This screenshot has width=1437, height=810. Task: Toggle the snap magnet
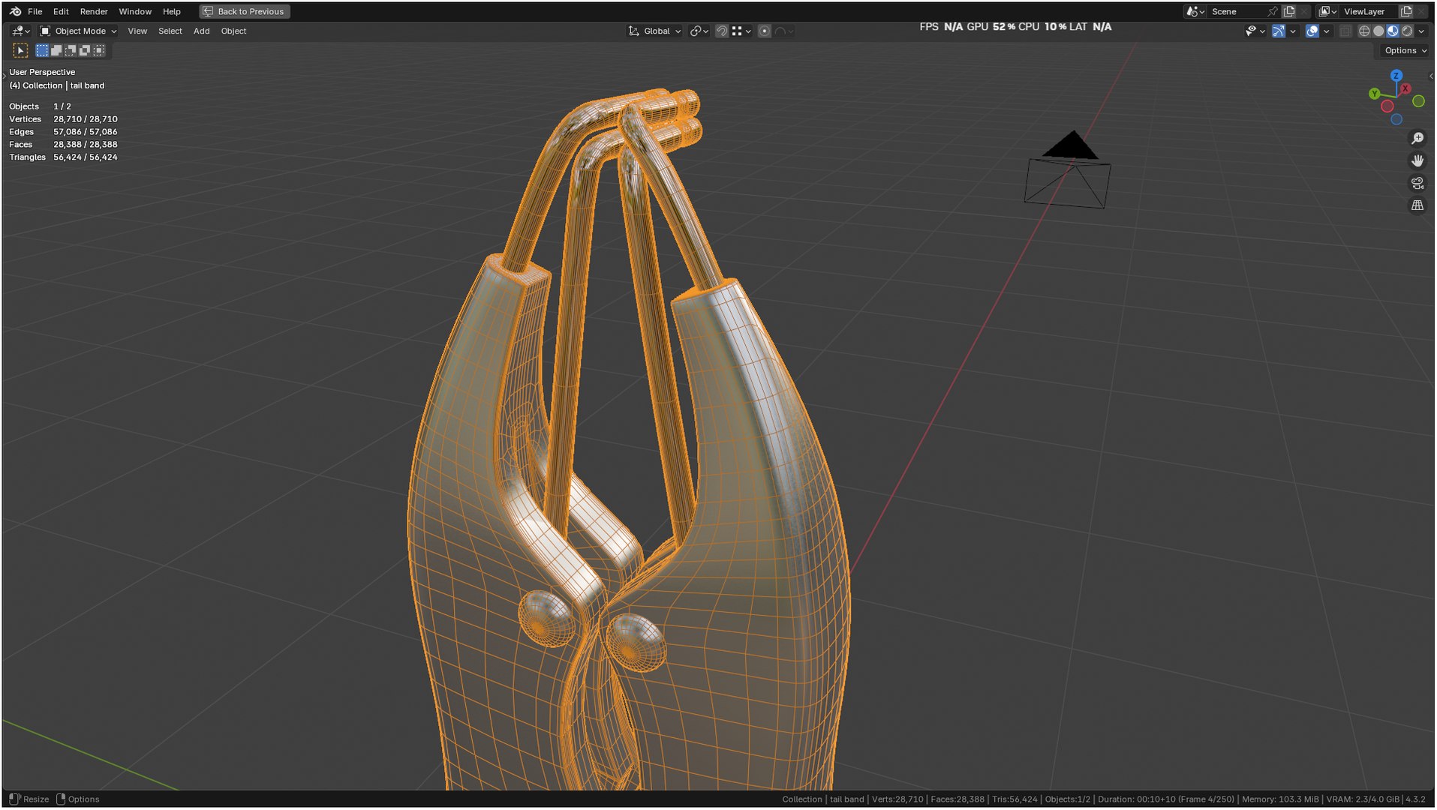click(722, 31)
